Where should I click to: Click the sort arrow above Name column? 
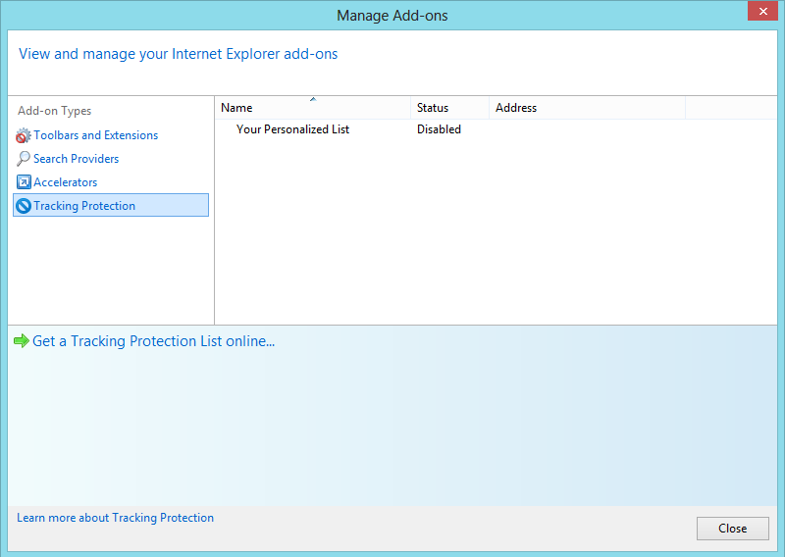313,99
